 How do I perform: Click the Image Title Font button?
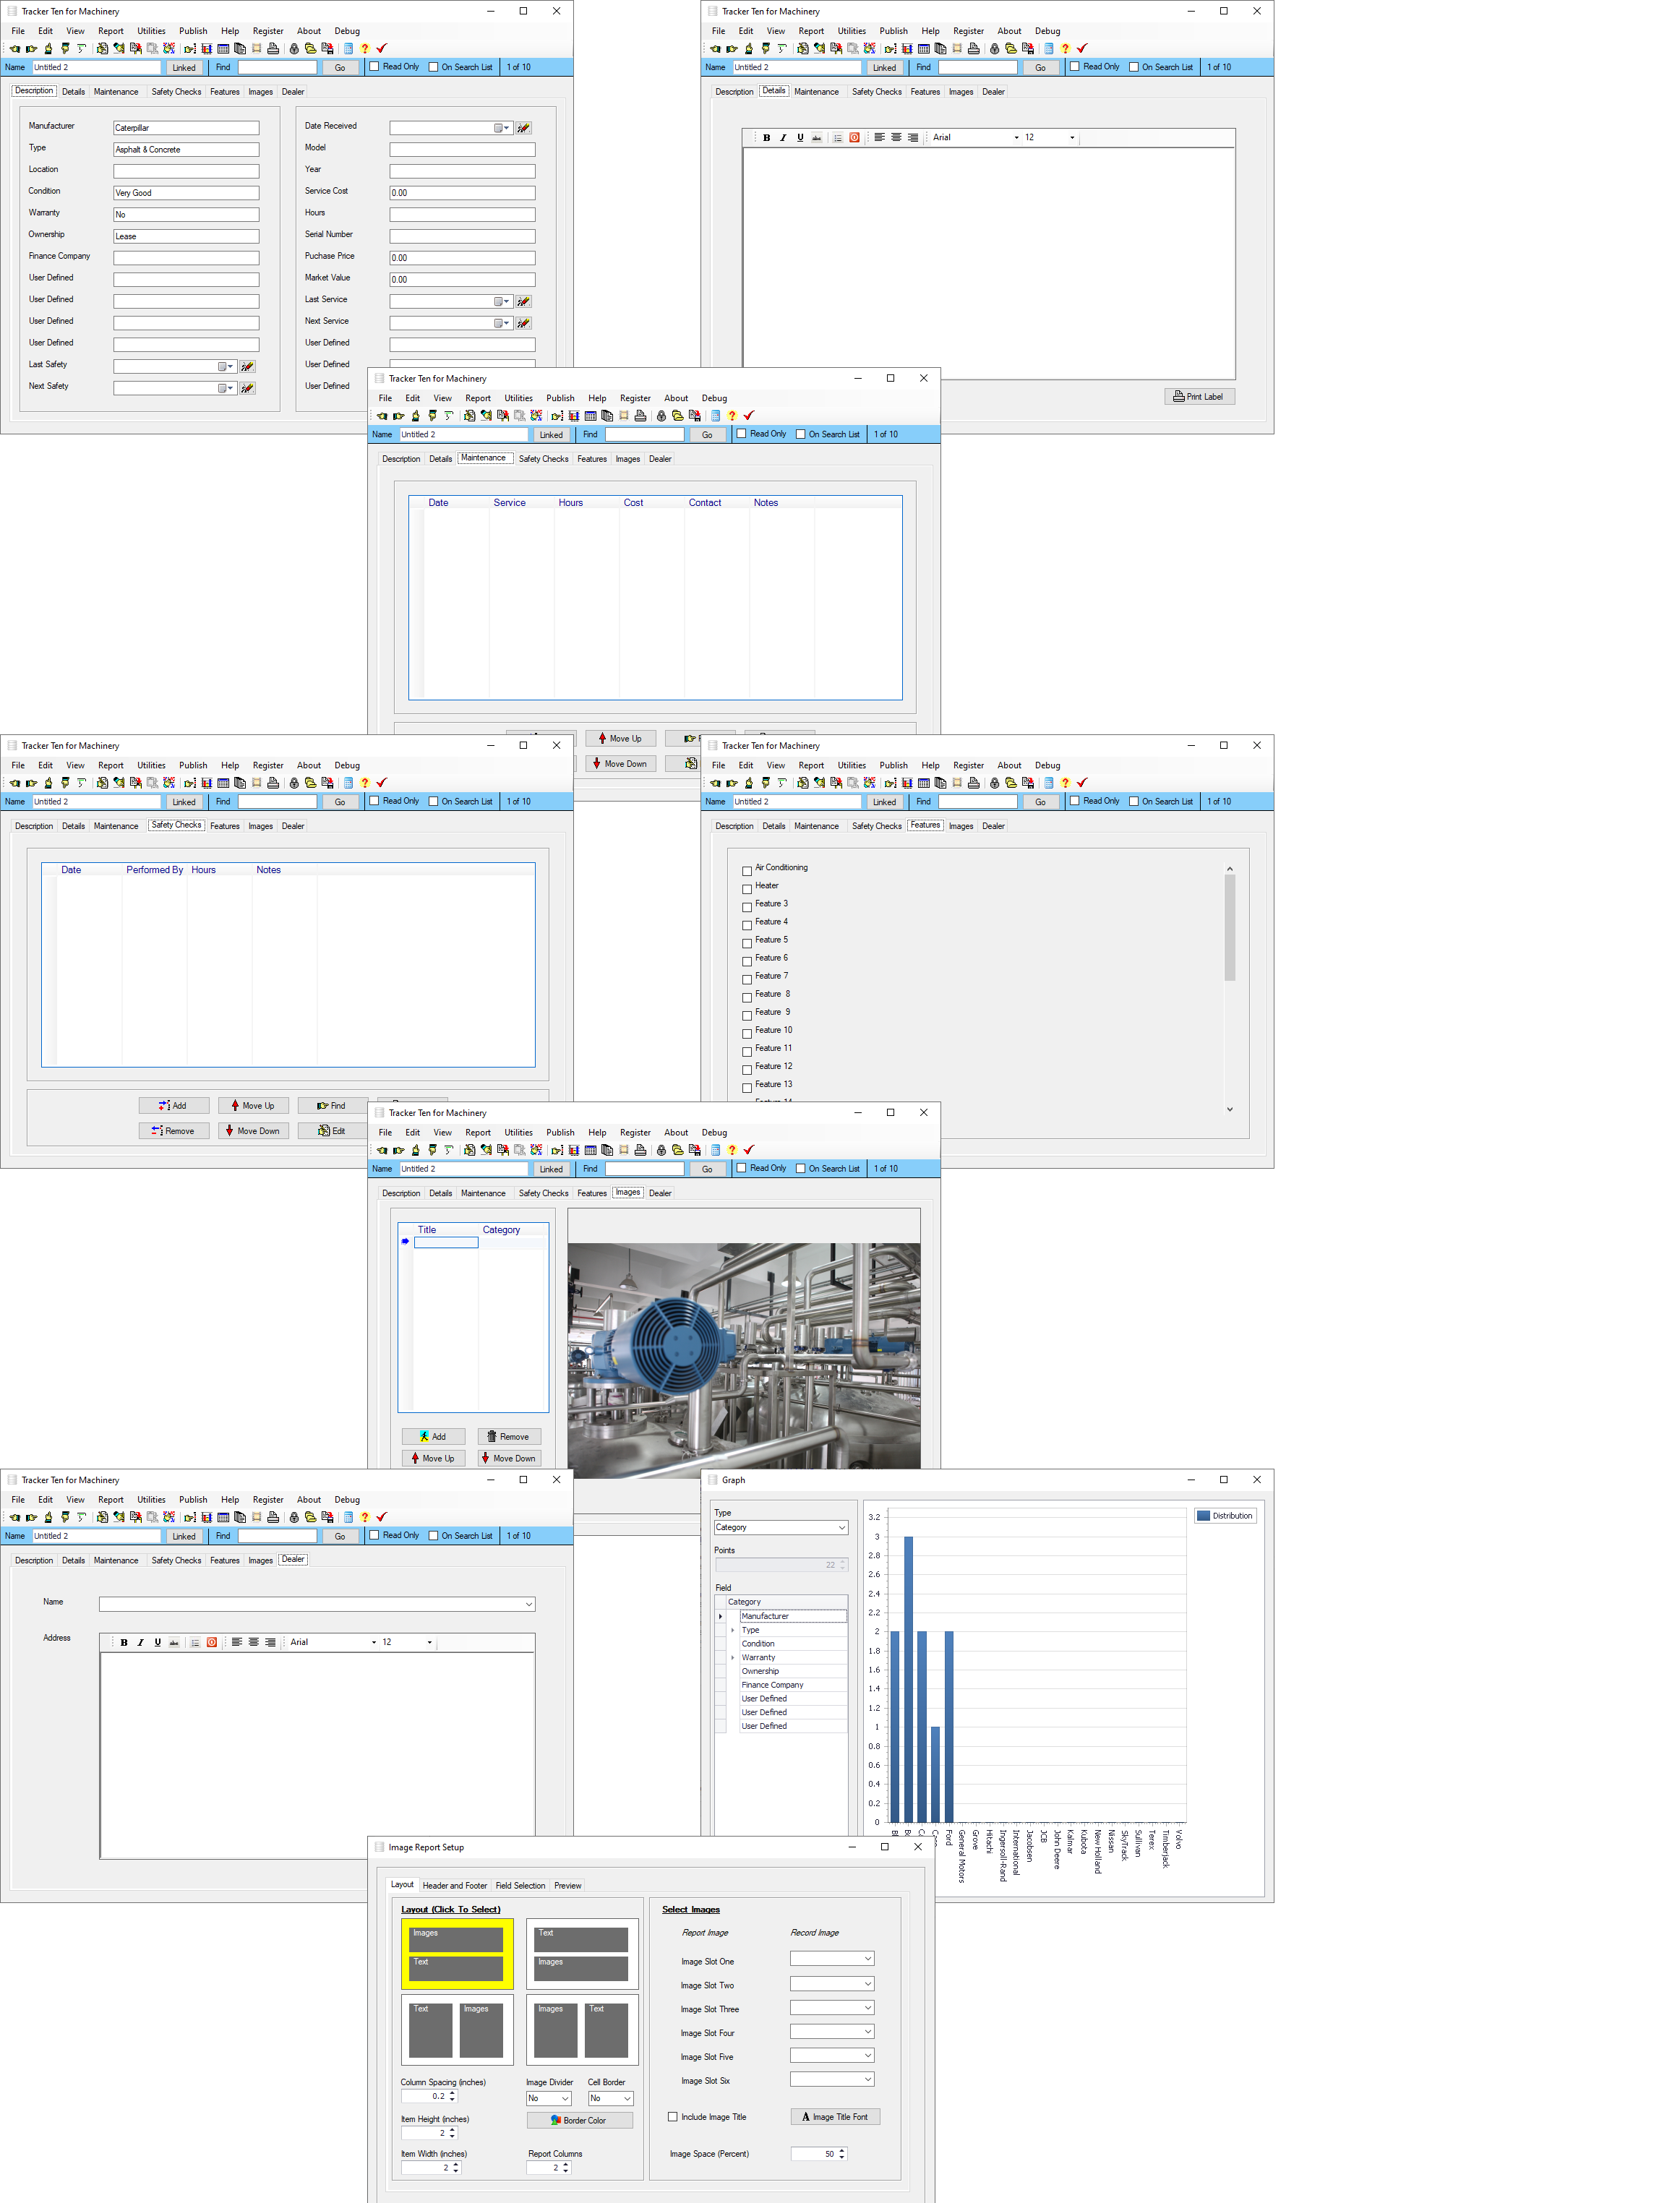click(x=835, y=2116)
